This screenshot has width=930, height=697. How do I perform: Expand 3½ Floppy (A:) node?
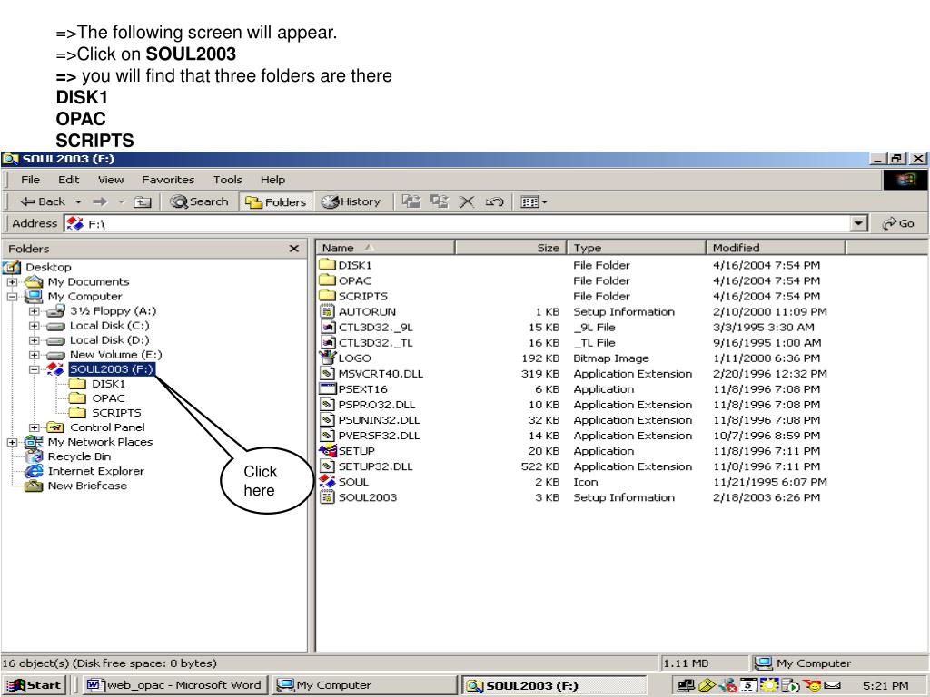pos(34,311)
